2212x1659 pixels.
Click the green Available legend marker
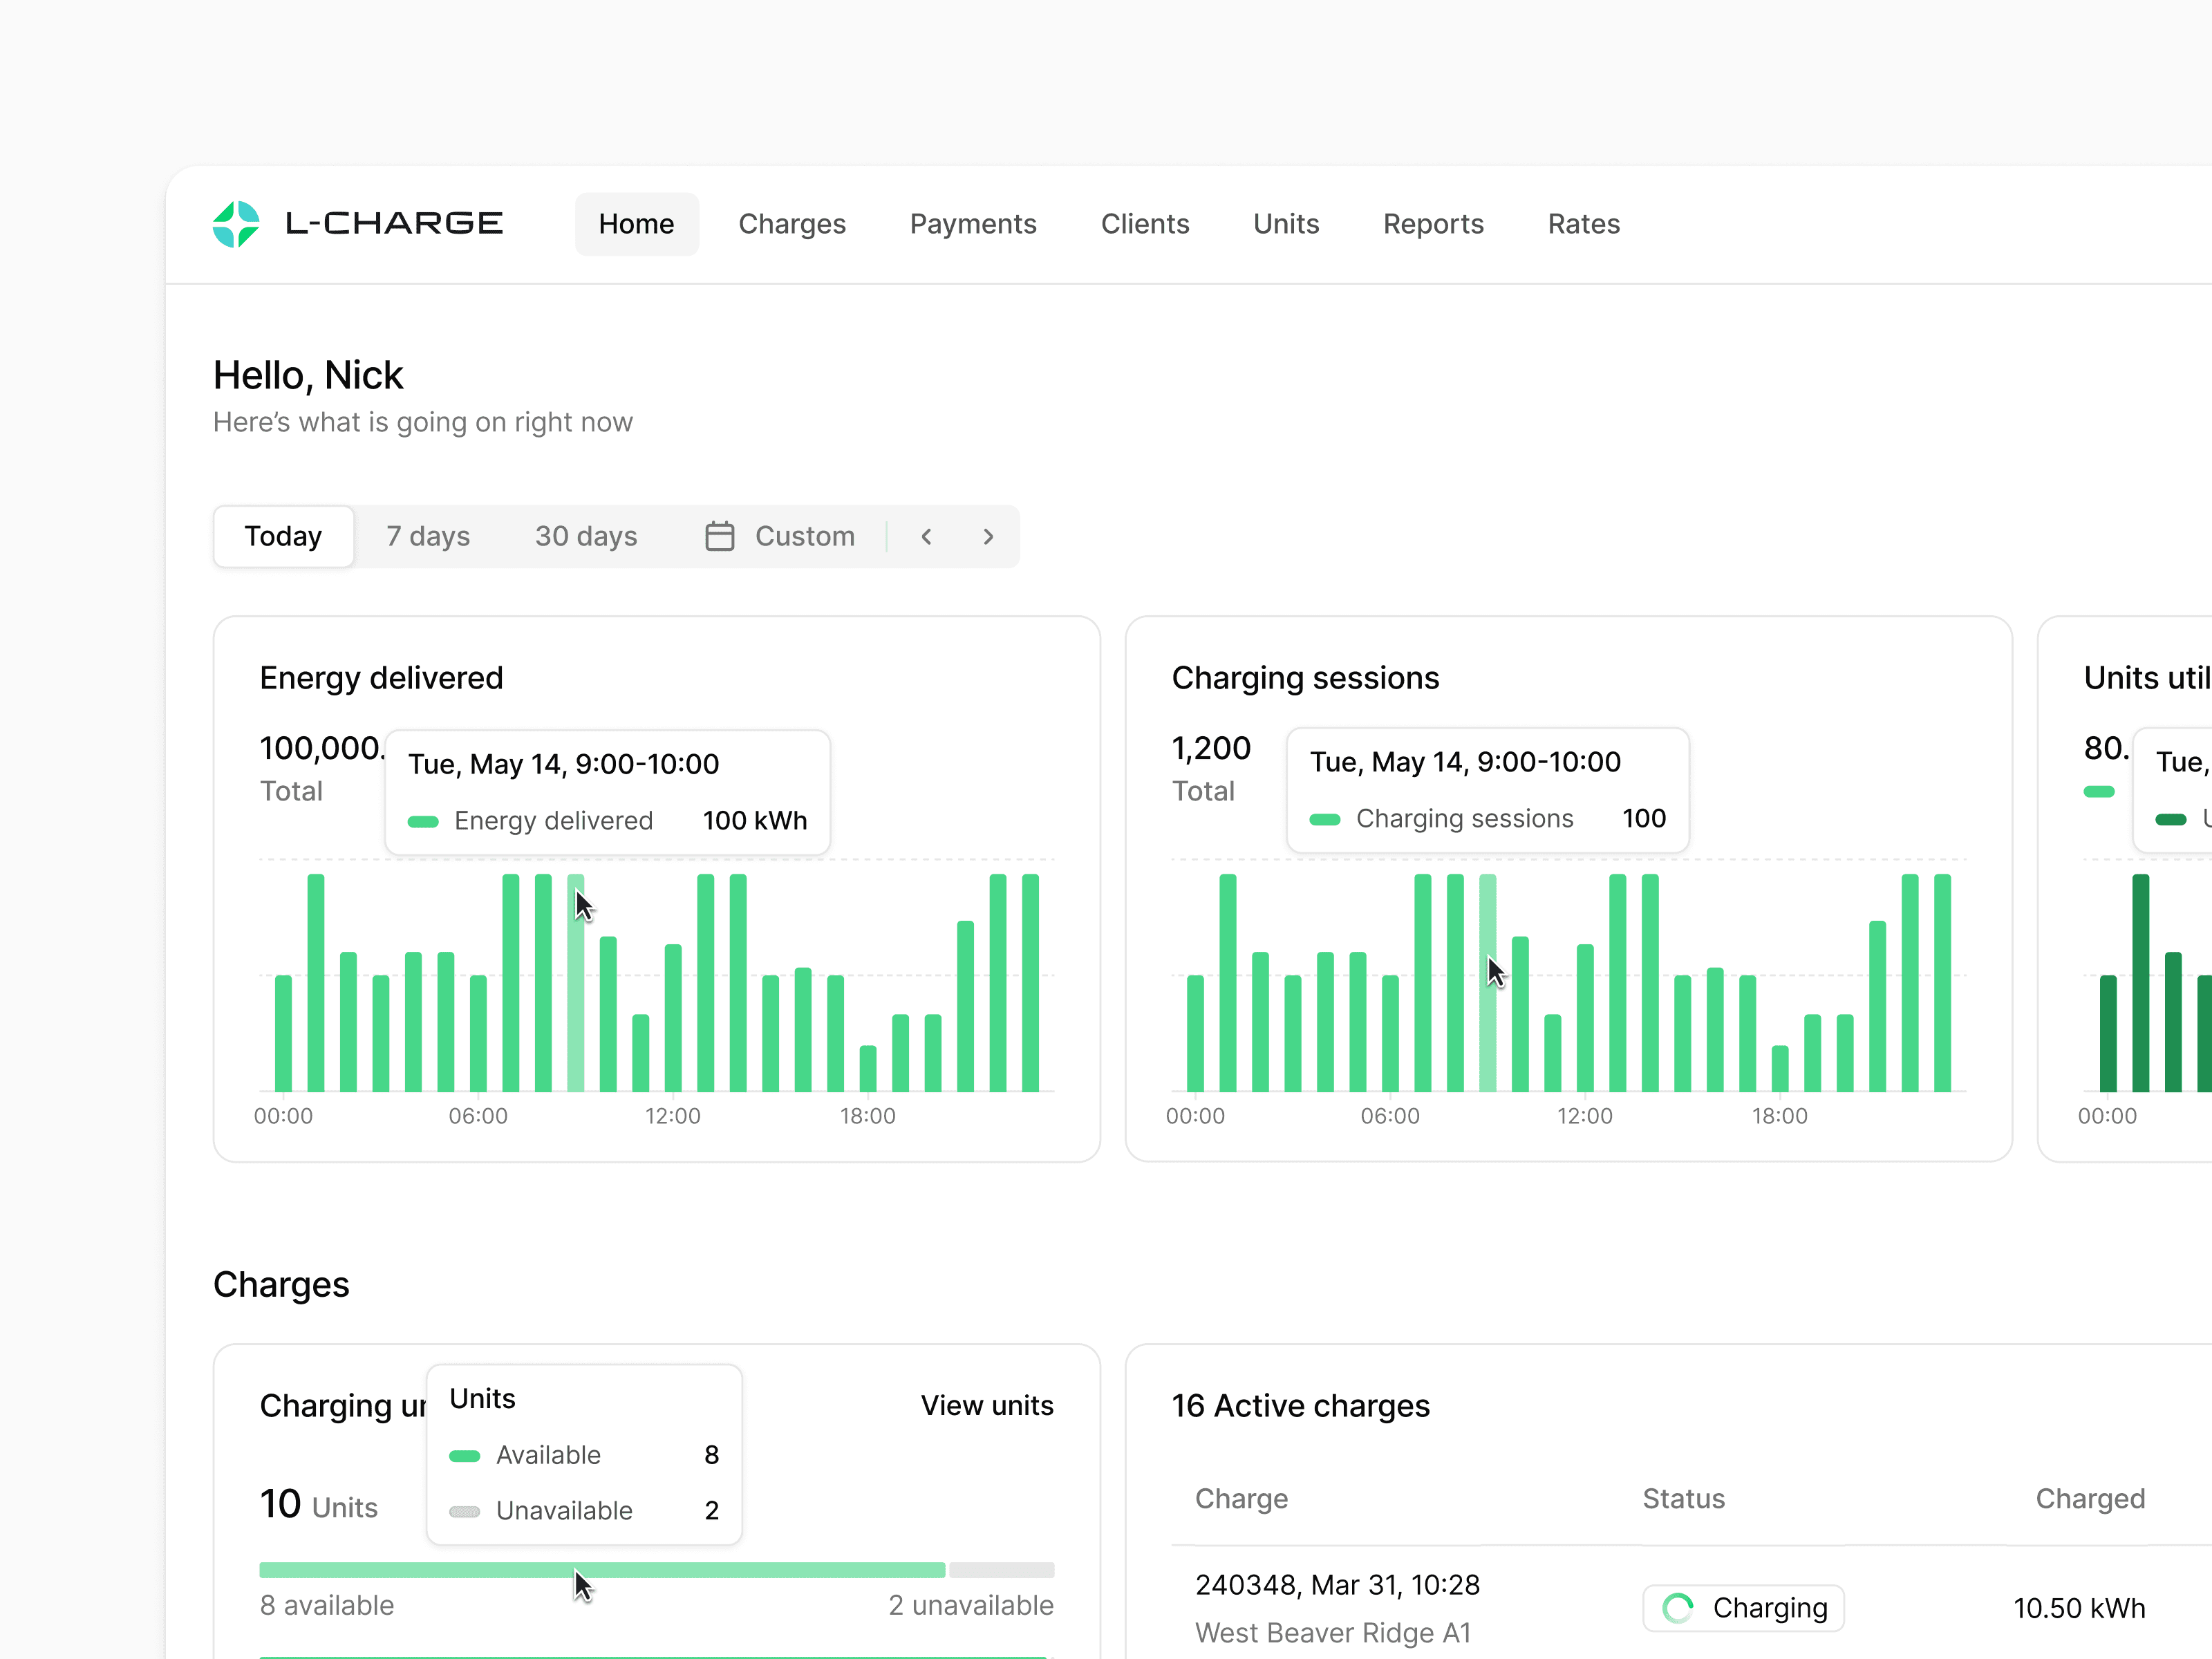(465, 1455)
